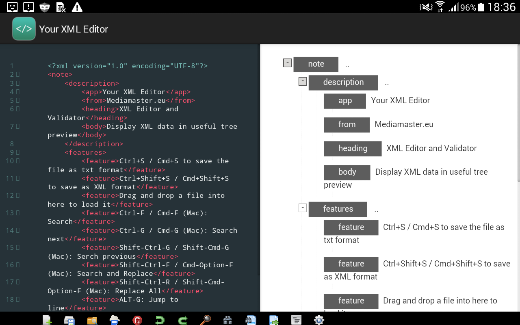This screenshot has height=325, width=520.
Task: Select the feature tag for Ctrl+Shift+S XML format
Action: 351,264
